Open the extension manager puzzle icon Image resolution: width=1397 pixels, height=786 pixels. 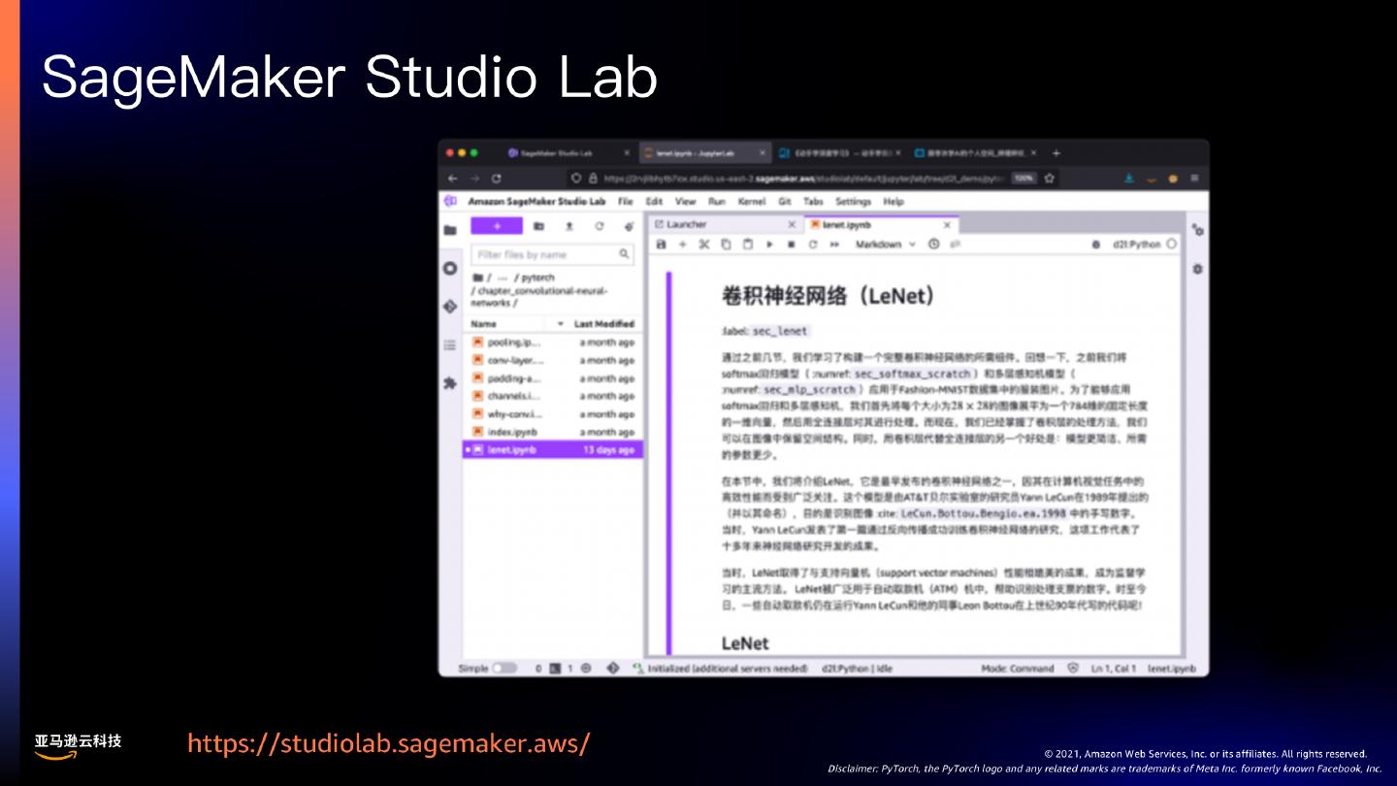[x=450, y=383]
